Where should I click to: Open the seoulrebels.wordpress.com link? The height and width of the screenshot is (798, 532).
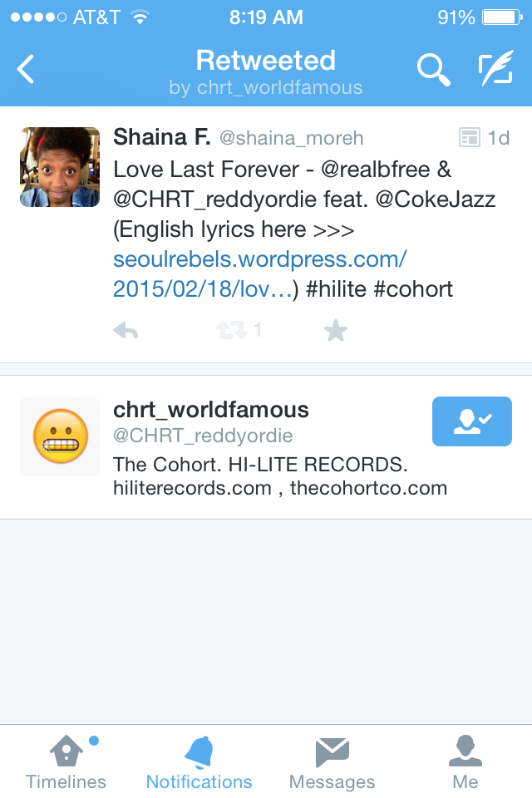259,274
